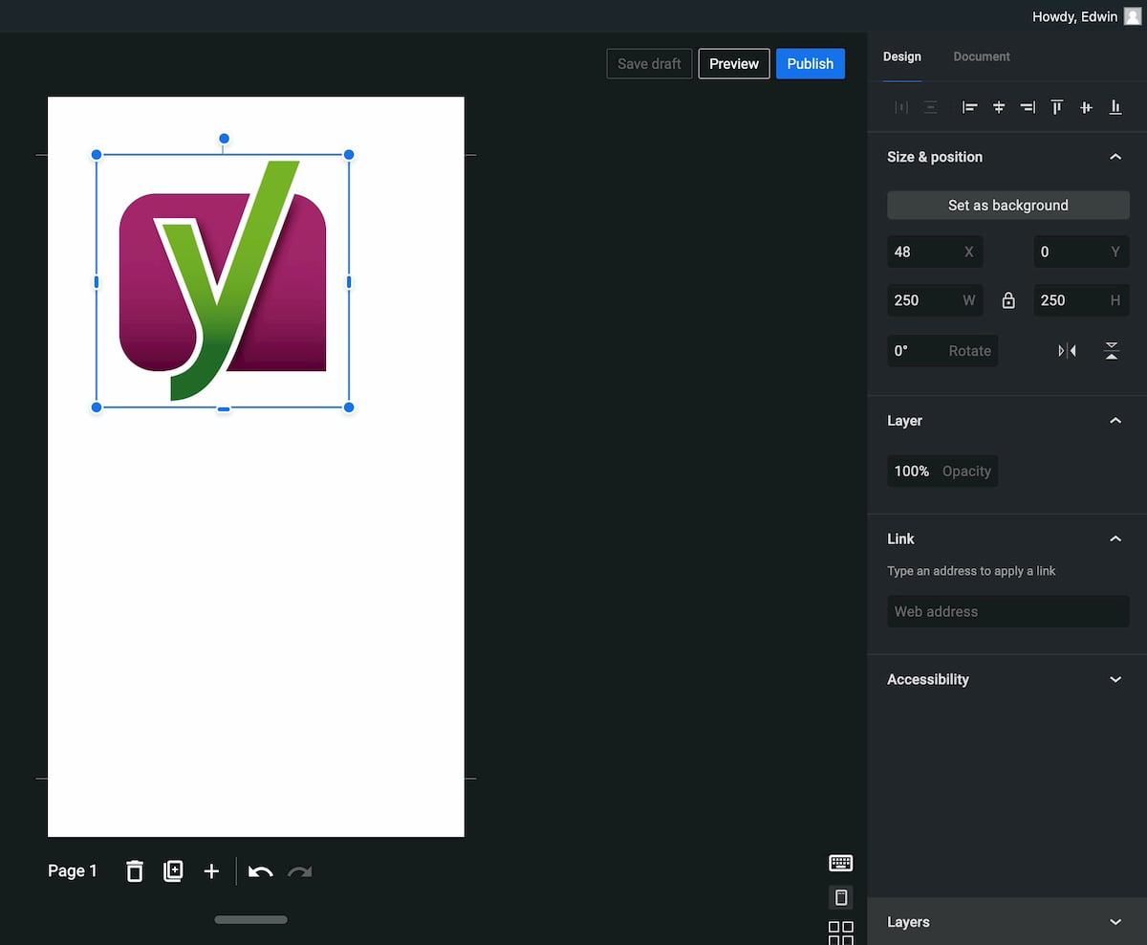The height and width of the screenshot is (945, 1147).
Task: Add a new page with plus icon
Action: (211, 871)
